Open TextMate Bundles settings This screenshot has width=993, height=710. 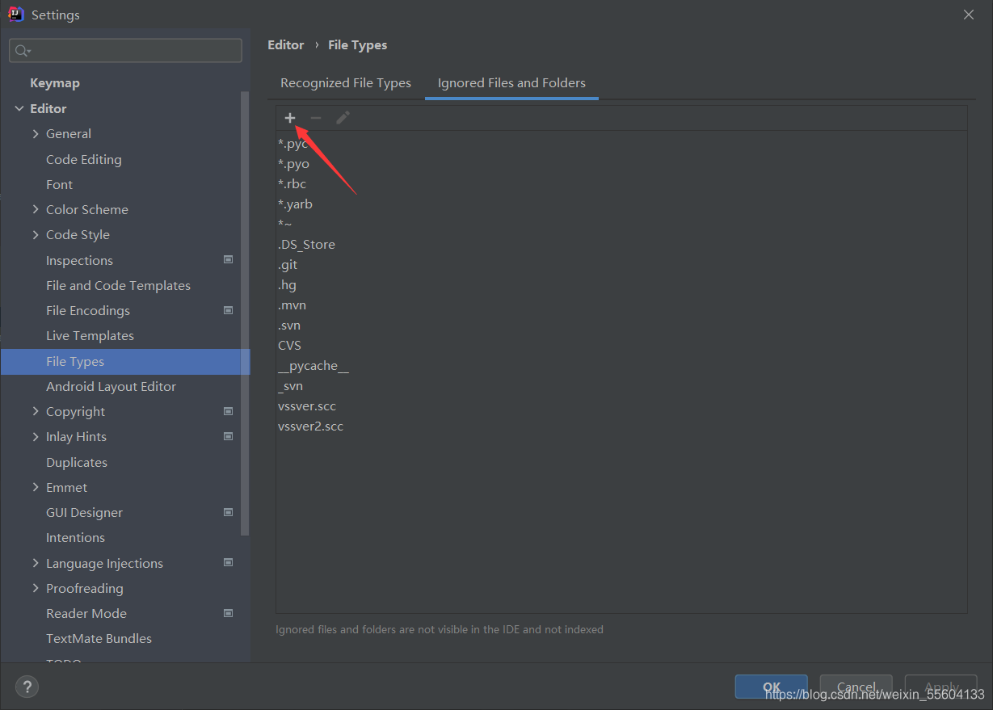click(99, 638)
